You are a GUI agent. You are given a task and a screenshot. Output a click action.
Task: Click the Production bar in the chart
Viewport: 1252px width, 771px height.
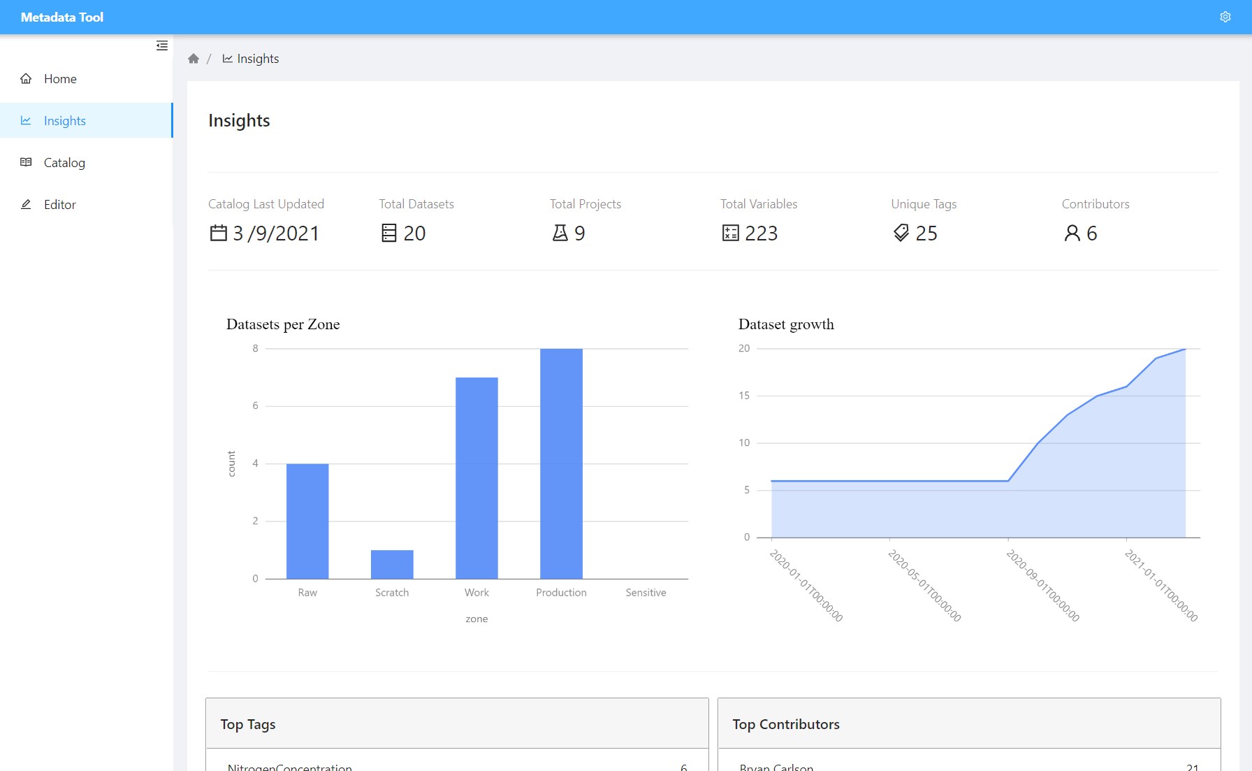coord(561,463)
